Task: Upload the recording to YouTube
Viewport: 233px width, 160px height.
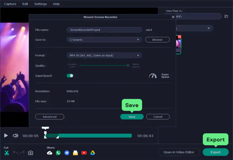Action: click(84, 153)
